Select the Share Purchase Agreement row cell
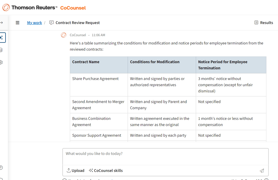The image size is (278, 180). 95,79
